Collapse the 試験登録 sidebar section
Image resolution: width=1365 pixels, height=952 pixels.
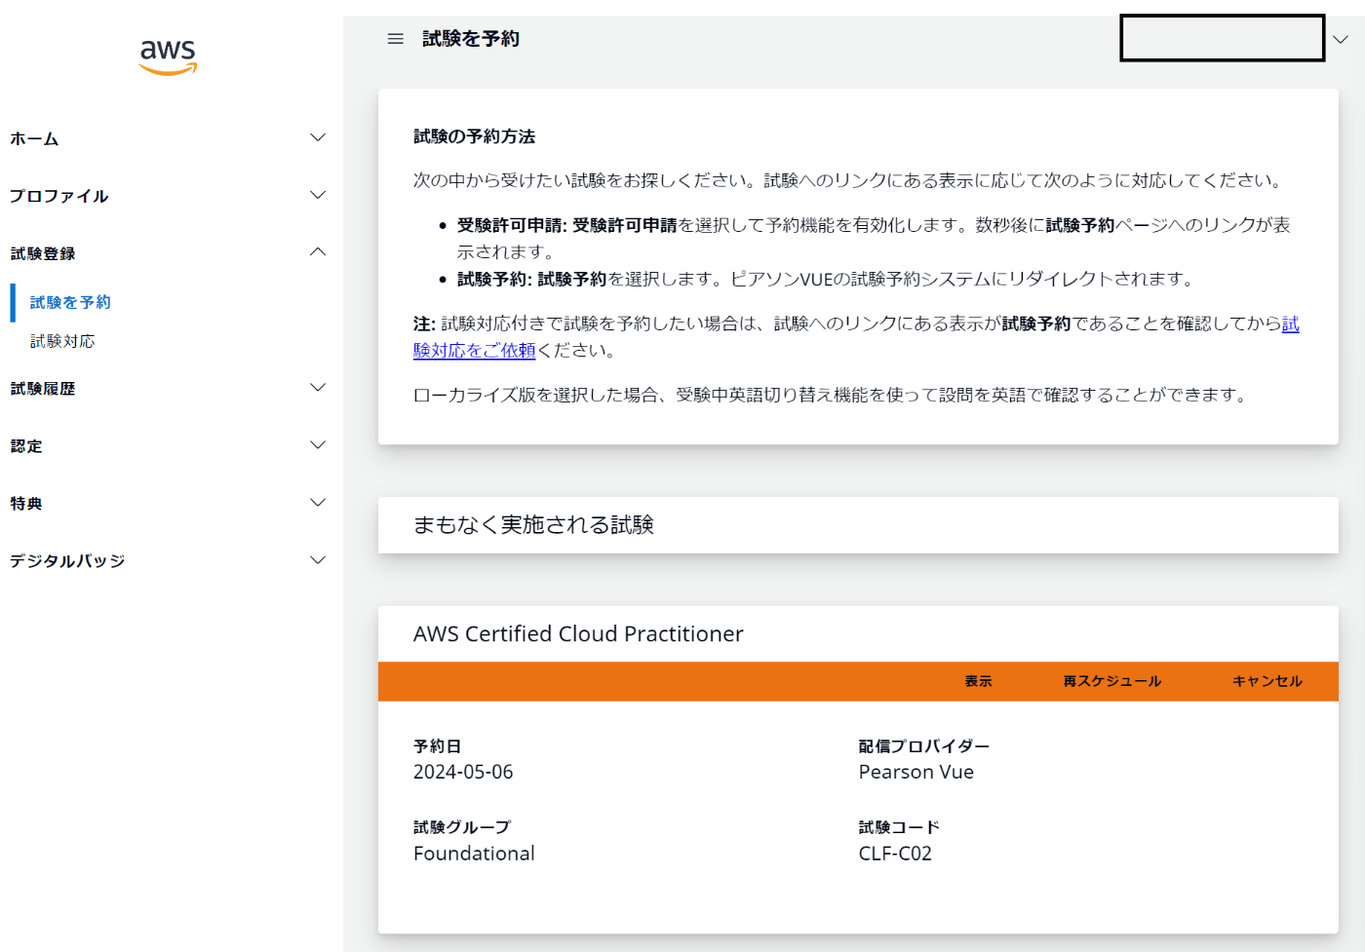coord(167,253)
